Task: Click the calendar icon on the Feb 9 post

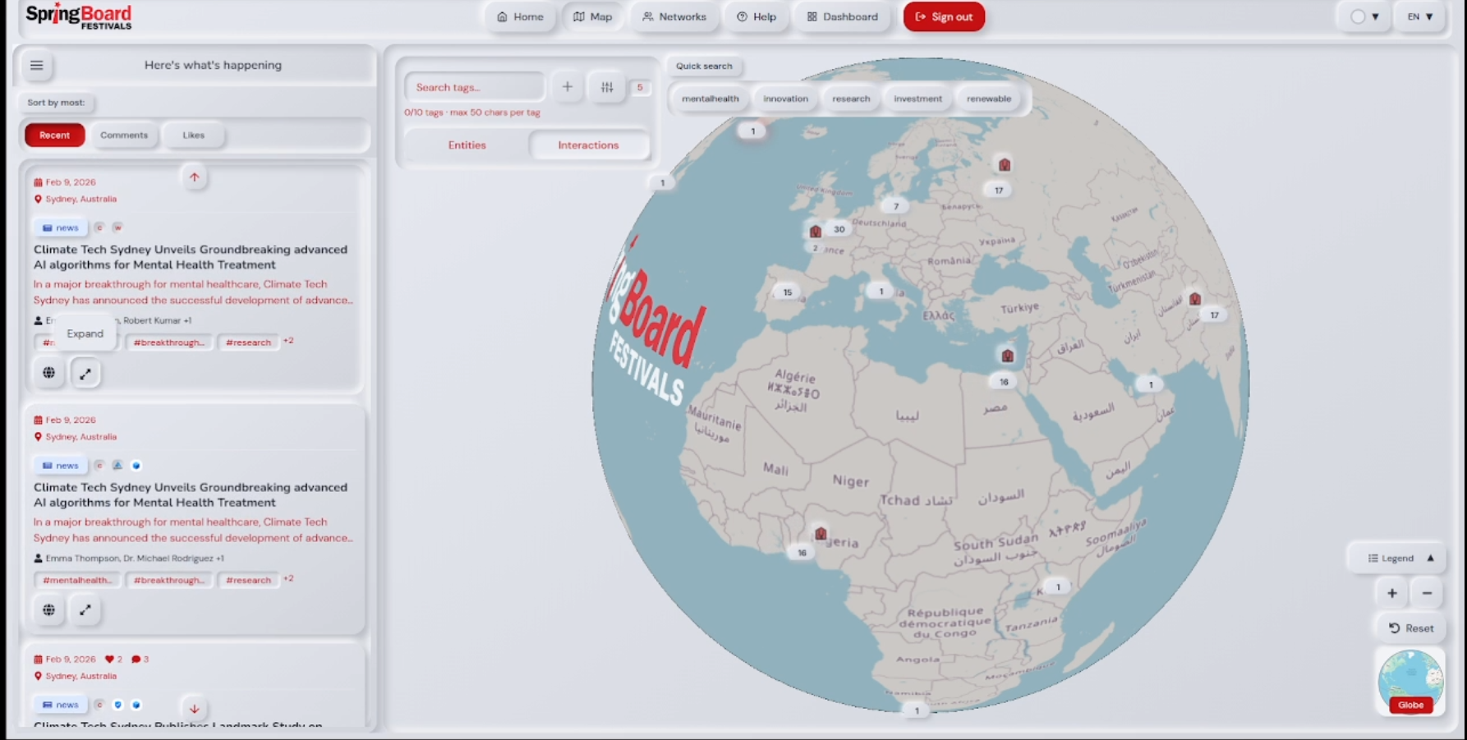Action: click(x=39, y=182)
